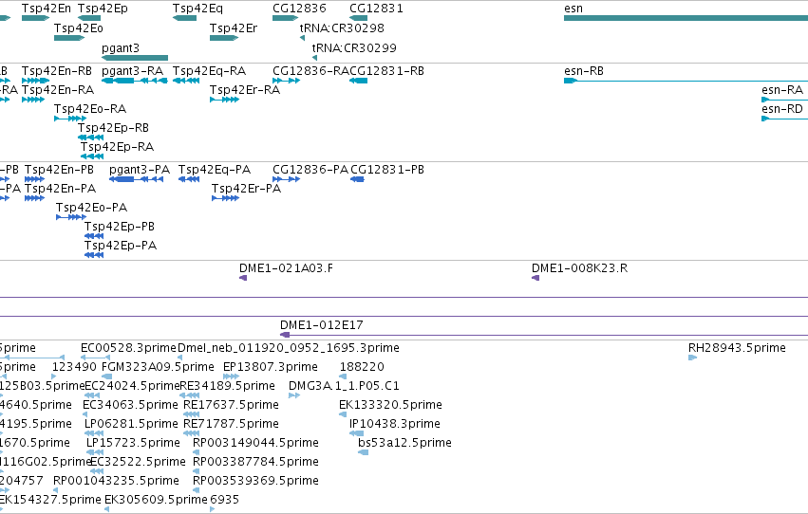Click EST bs53a12.5prime
808x514 pixels.
tap(364, 452)
